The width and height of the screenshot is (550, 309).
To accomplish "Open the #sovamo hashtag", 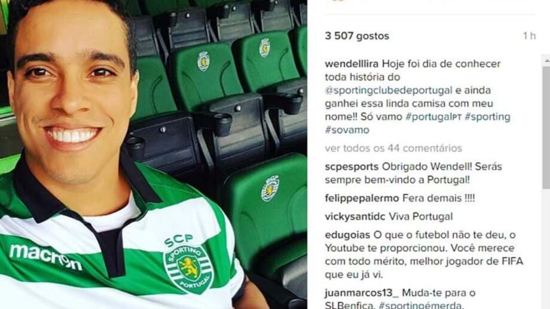I will coord(347,130).
